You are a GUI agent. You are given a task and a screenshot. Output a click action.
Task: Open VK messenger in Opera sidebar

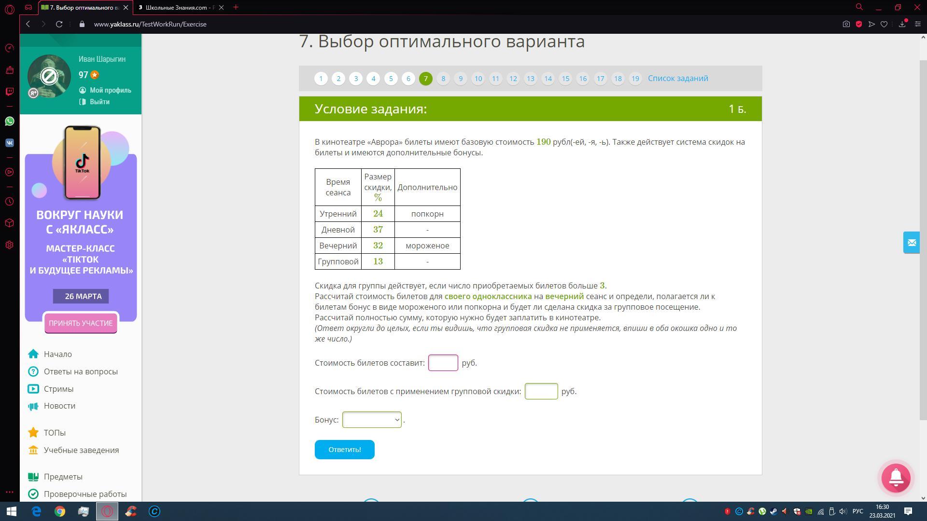tap(9, 143)
